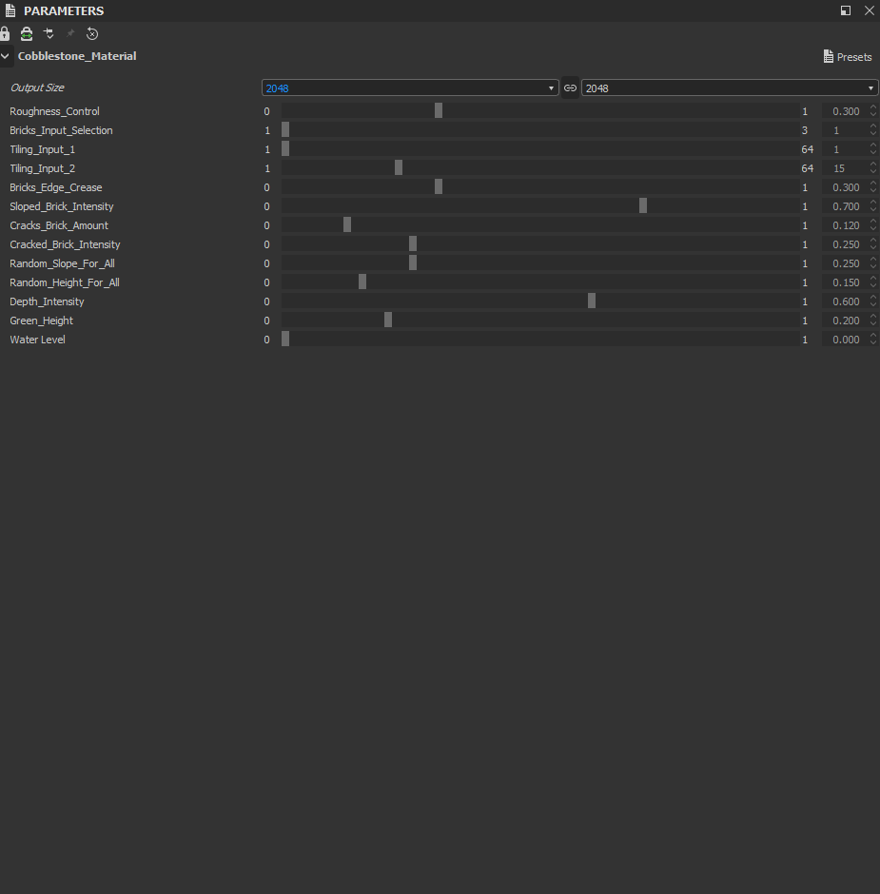Click the Depth_Intensity slider handle
The width and height of the screenshot is (880, 894).
tap(592, 301)
